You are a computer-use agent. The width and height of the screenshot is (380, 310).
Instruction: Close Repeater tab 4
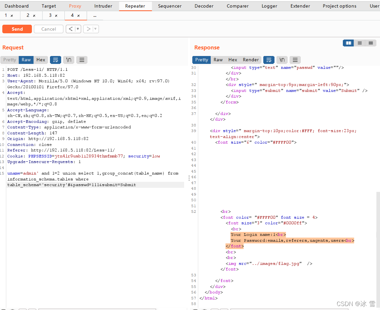click(79, 16)
